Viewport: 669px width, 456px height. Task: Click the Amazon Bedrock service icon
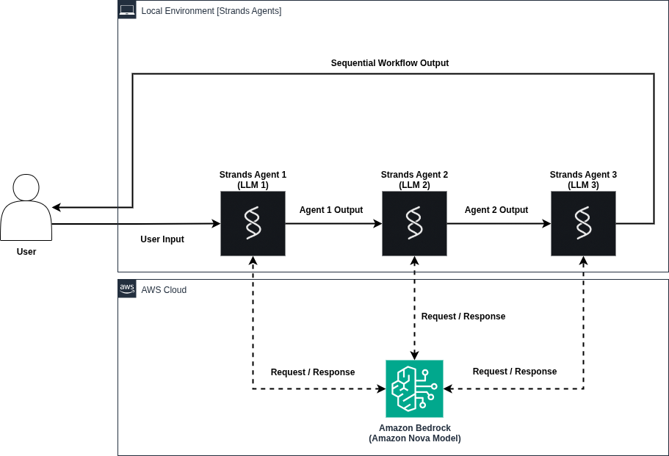[414, 388]
